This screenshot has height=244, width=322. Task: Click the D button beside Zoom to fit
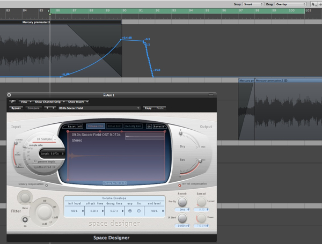coord(125,183)
